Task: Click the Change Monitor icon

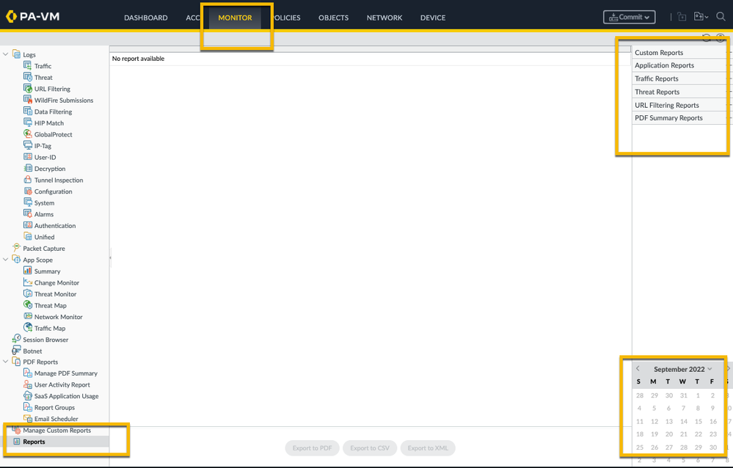Action: (x=28, y=282)
